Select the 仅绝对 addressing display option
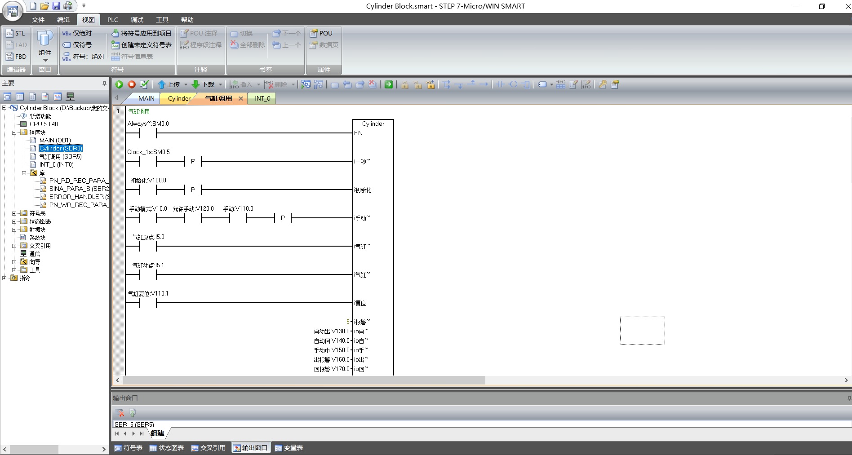This screenshot has width=852, height=455. 77,33
